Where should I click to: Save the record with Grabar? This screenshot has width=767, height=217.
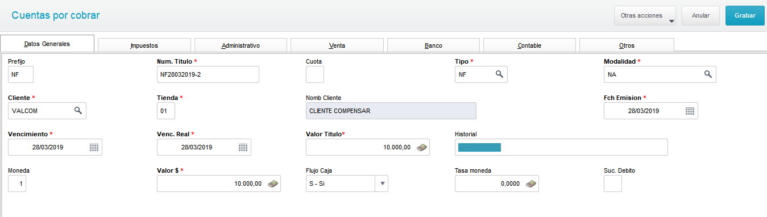745,16
